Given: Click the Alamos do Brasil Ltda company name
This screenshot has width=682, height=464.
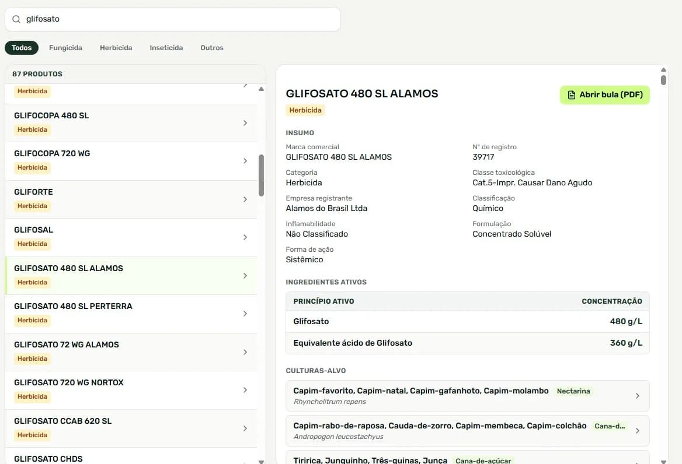Looking at the screenshot, I should [x=326, y=208].
